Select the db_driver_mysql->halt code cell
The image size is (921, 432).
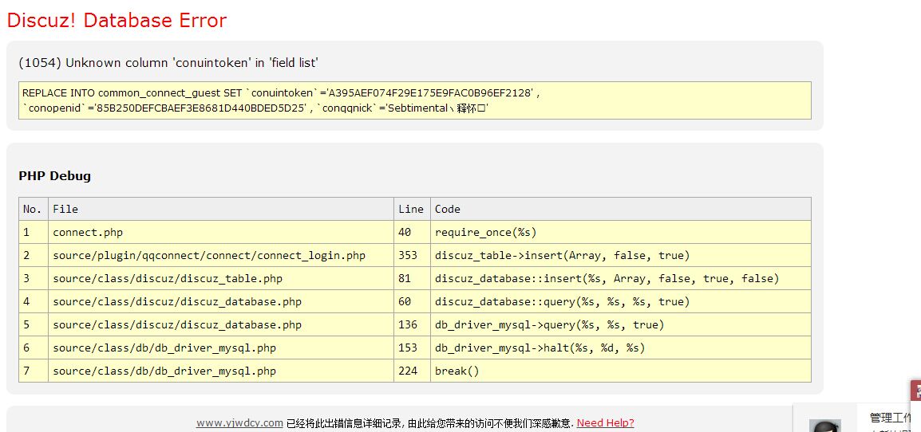pyautogui.click(x=621, y=348)
